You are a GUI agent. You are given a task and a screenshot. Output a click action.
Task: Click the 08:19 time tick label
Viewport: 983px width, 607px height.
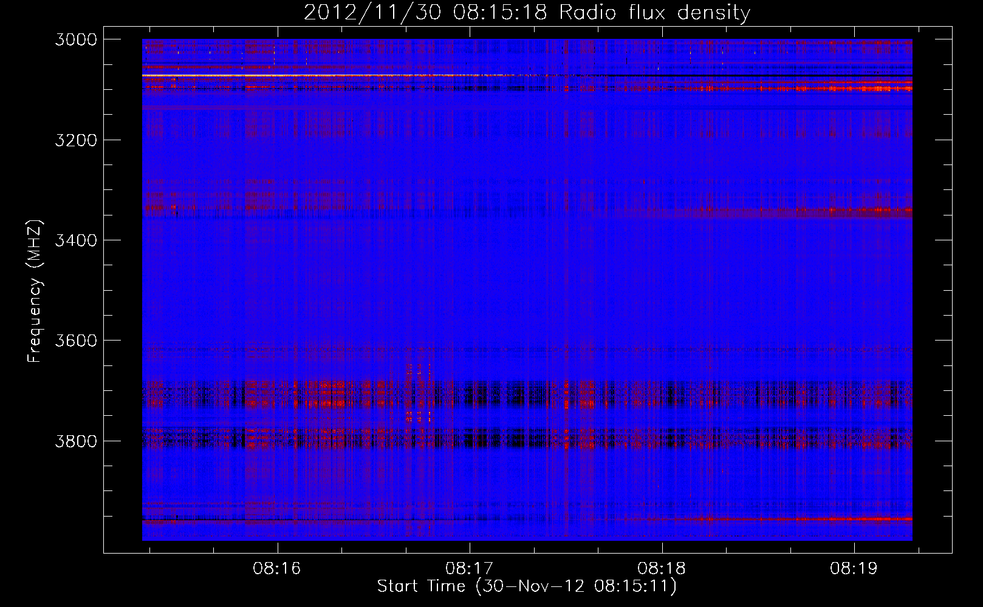point(854,569)
